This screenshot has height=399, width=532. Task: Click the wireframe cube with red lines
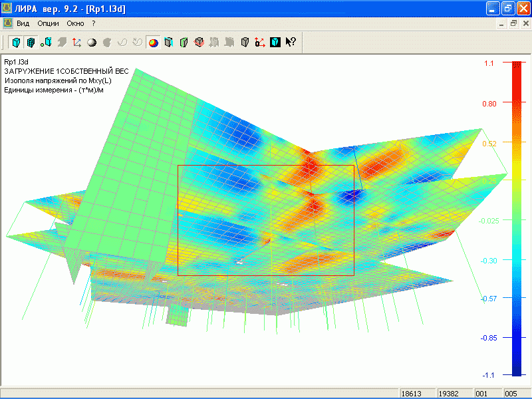199,43
